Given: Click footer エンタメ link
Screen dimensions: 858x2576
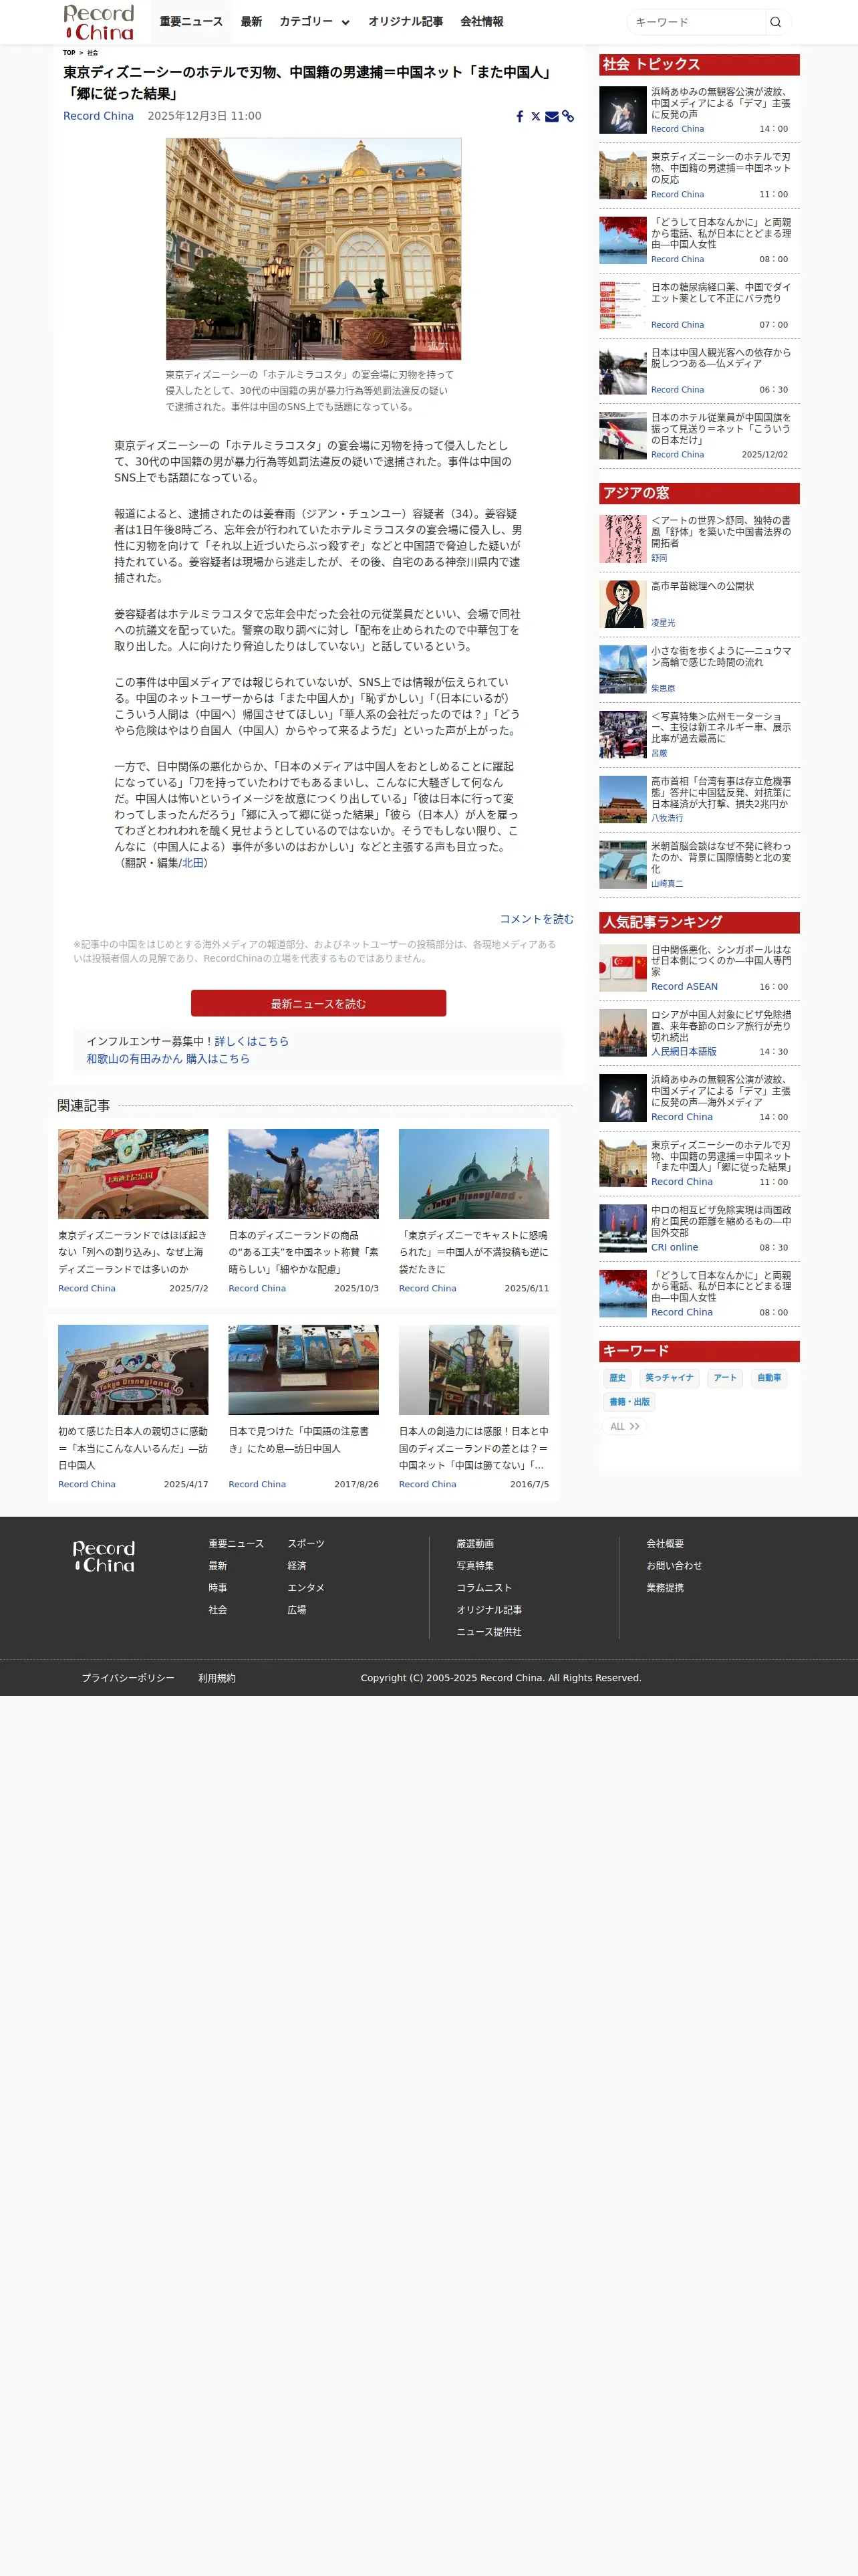Looking at the screenshot, I should coord(305,1588).
